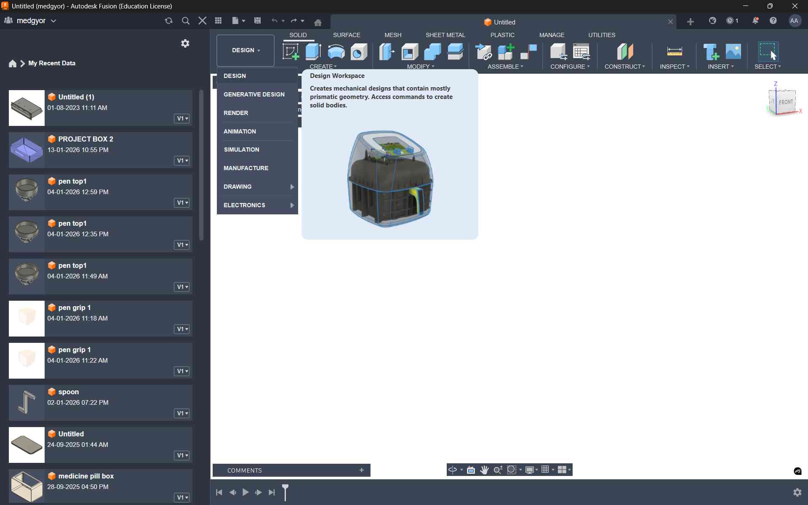The image size is (808, 505).
Task: Open the CREATE panel dropdown
Action: (323, 67)
